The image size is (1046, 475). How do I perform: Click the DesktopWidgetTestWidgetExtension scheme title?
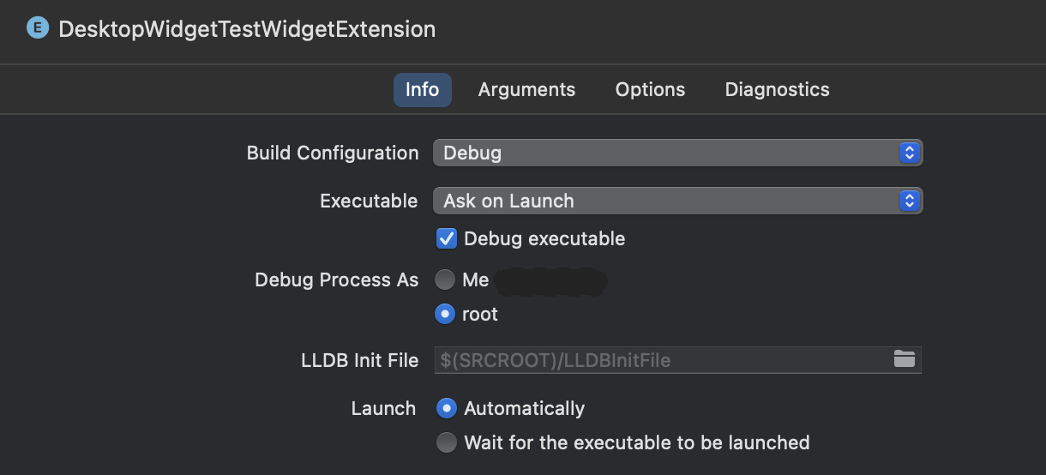(x=247, y=29)
